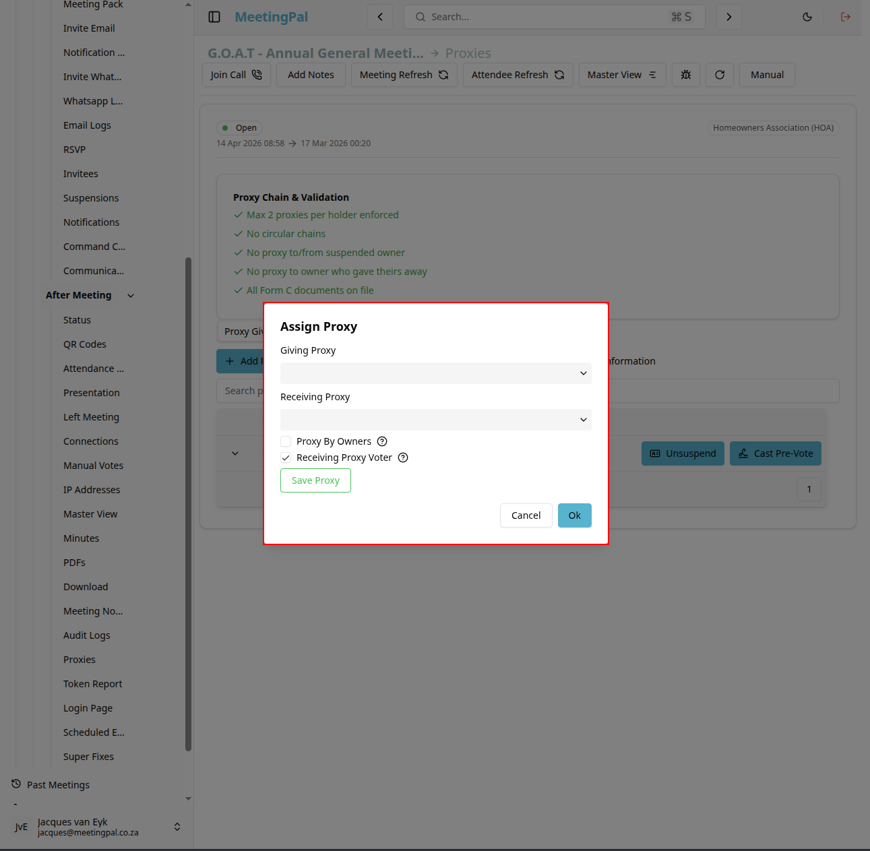
Task: Click the sidebar scroll up arrow
Action: (x=188, y=5)
